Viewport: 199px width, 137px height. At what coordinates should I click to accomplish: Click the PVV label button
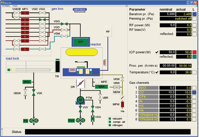click(x=71, y=120)
